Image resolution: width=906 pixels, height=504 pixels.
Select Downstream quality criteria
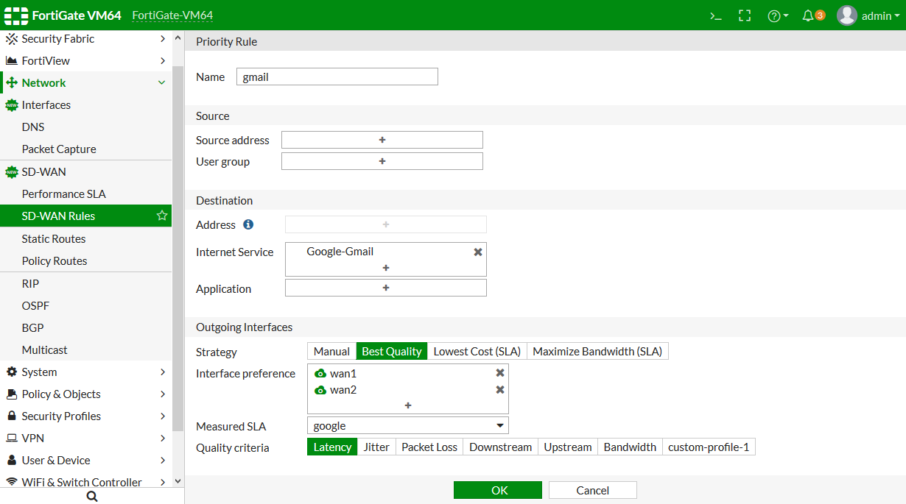pos(500,447)
